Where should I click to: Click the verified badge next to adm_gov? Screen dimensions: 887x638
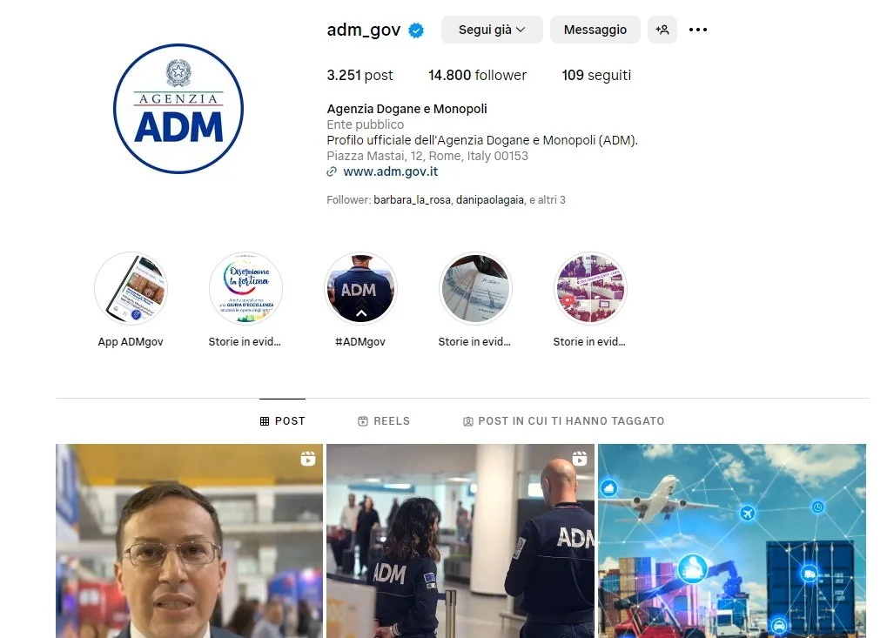point(416,30)
